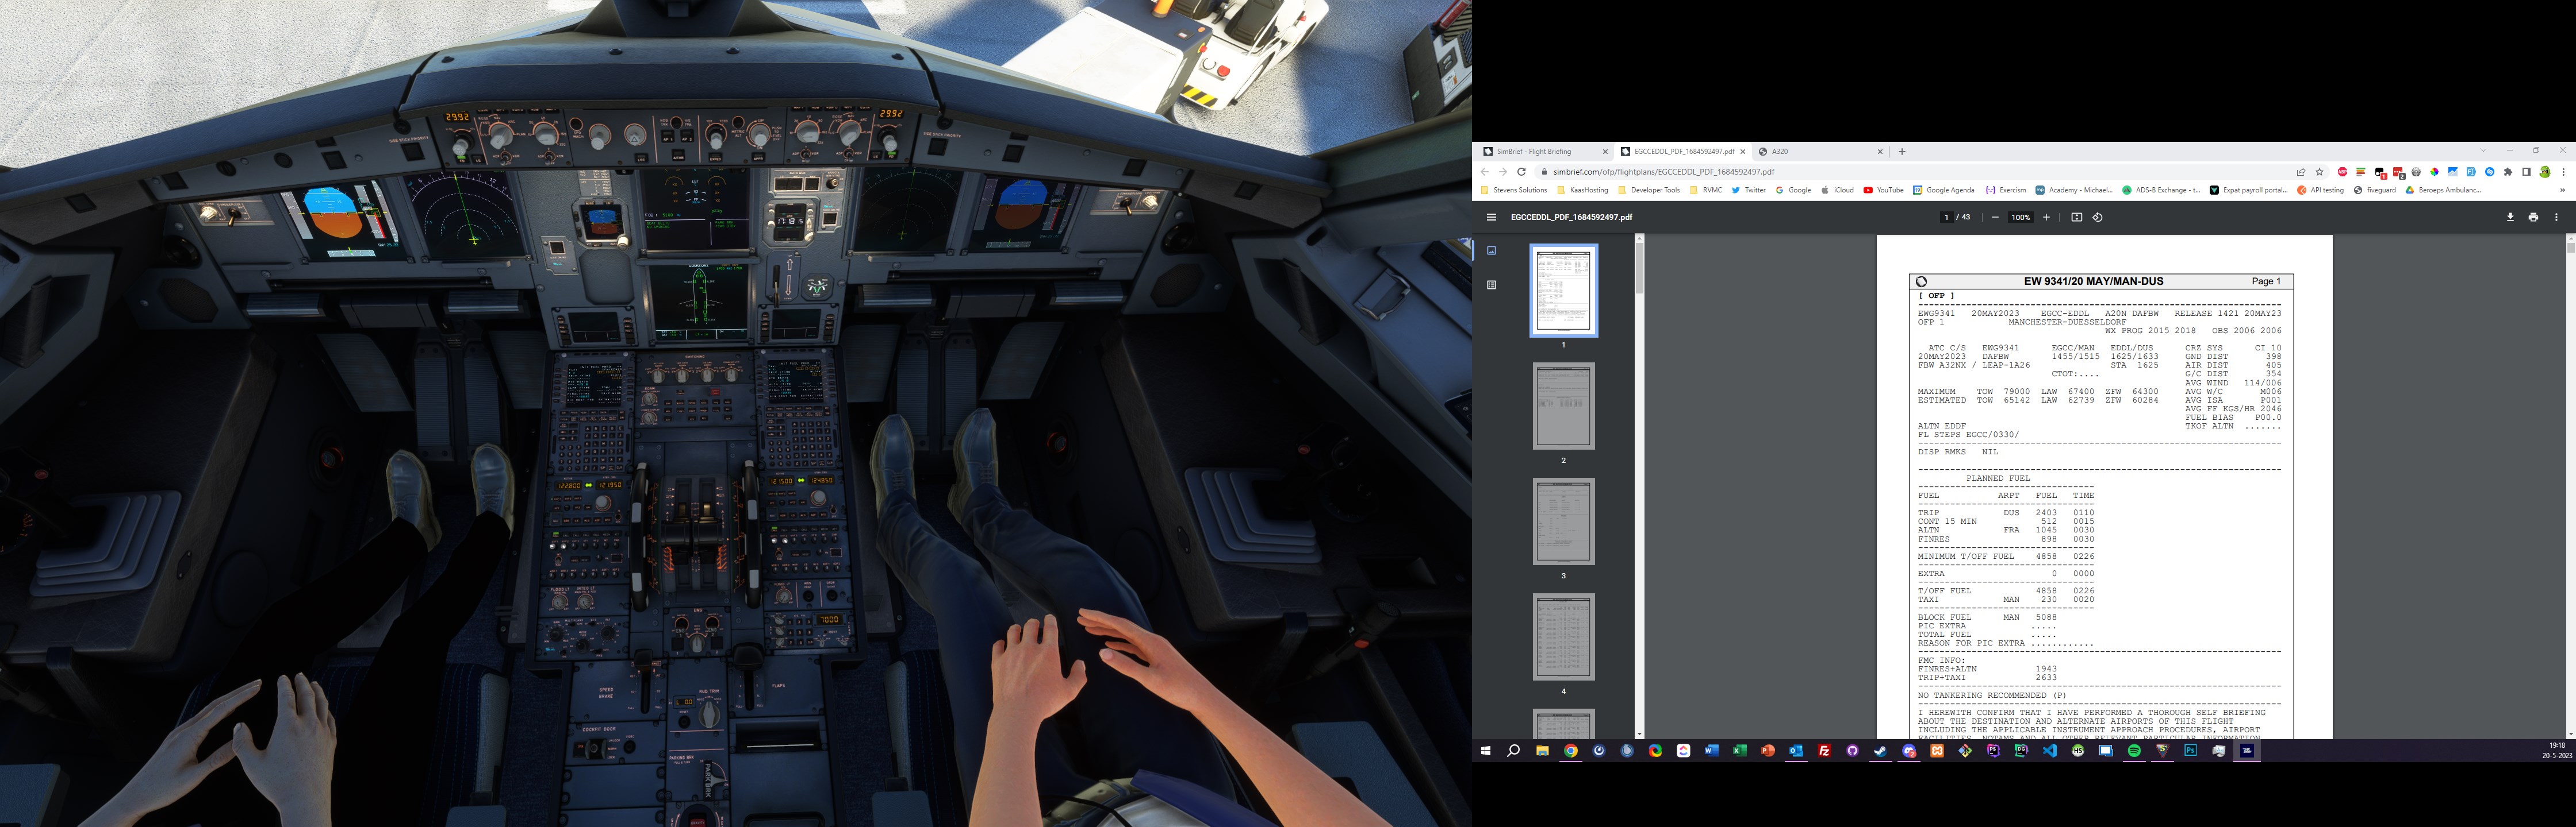This screenshot has height=827, width=2576.
Task: Expand the hidden bookmarks chevron
Action: [x=2562, y=190]
